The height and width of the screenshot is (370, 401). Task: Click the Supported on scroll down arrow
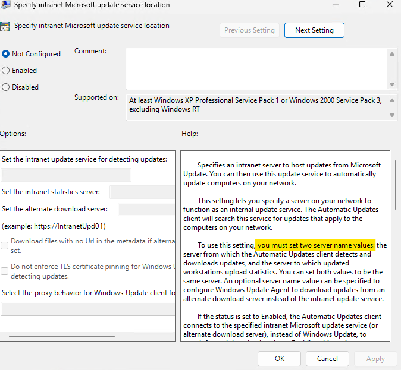[392, 115]
